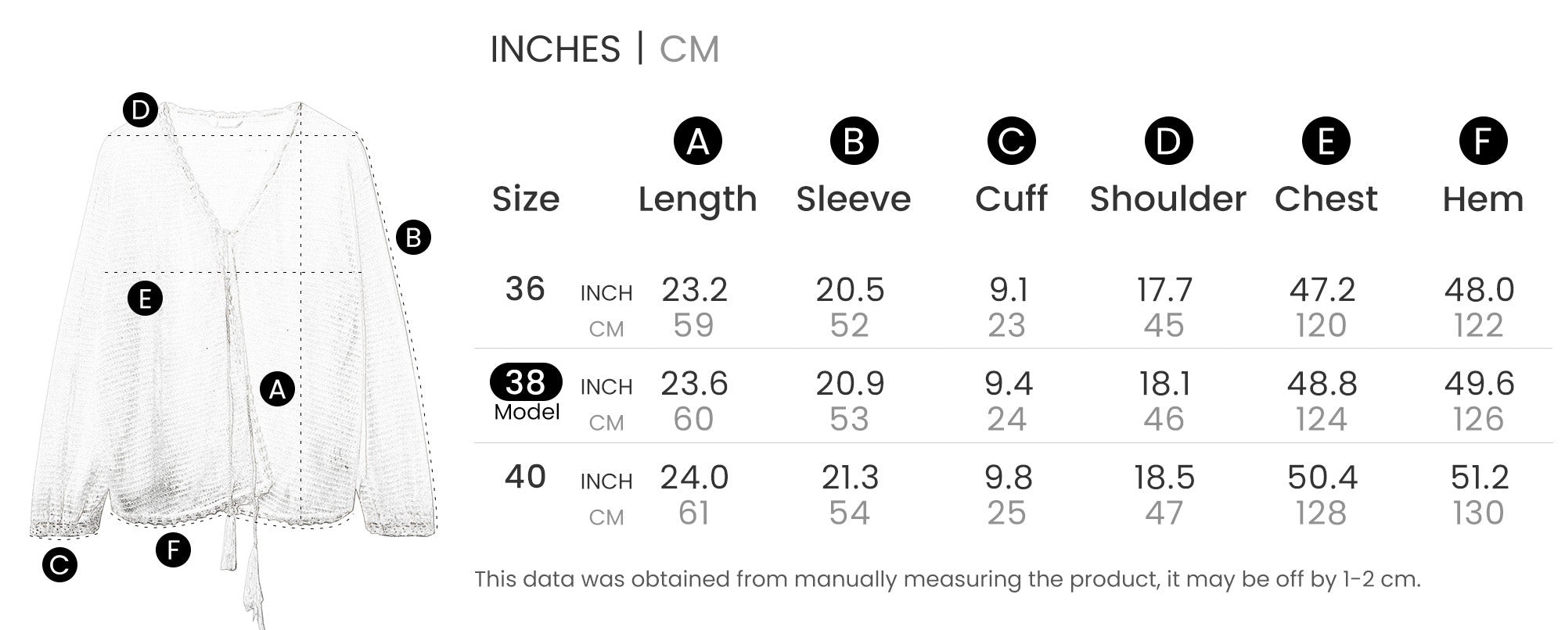Click the D Shoulder badge in table header
Image resolution: width=1565 pixels, height=630 pixels.
point(1168,141)
